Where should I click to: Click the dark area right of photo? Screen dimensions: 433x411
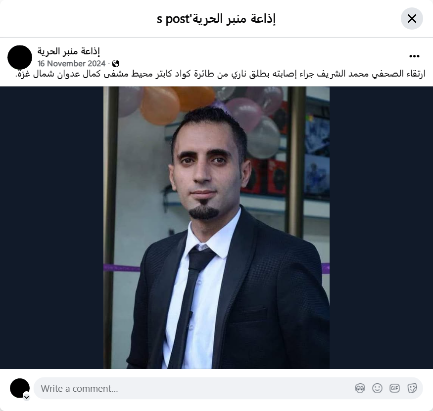[381, 228]
